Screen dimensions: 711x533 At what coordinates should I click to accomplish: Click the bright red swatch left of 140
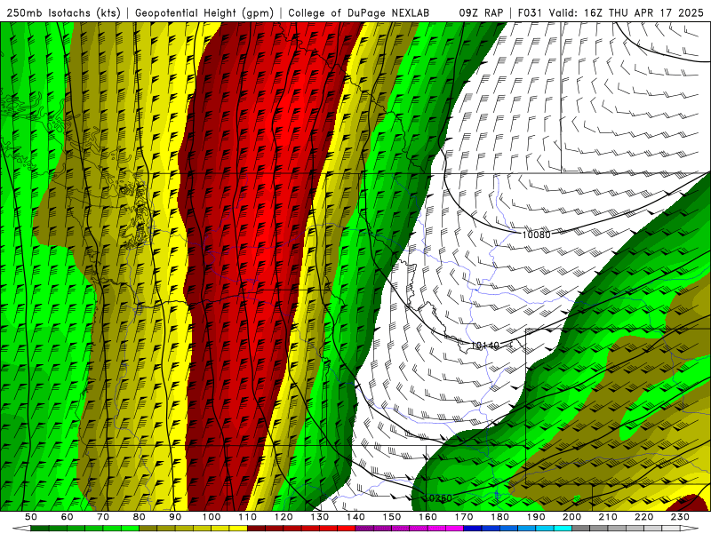[x=347, y=529]
